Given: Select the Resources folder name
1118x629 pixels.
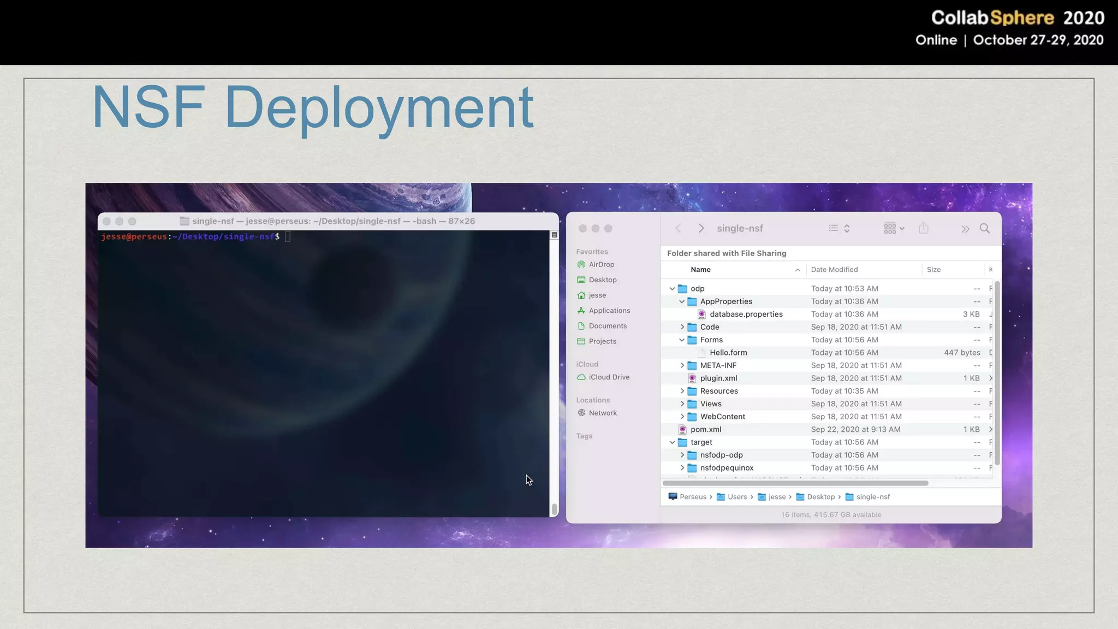Looking at the screenshot, I should [719, 391].
